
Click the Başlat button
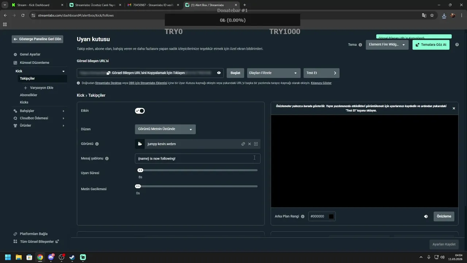click(235, 73)
